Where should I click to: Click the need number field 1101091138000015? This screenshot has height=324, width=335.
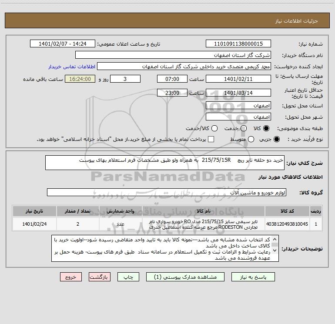point(238,44)
